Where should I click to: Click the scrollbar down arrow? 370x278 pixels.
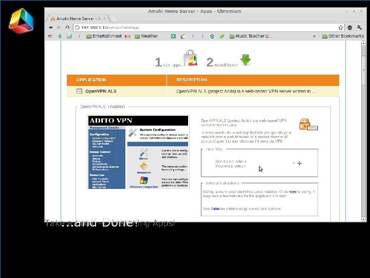click(364, 219)
